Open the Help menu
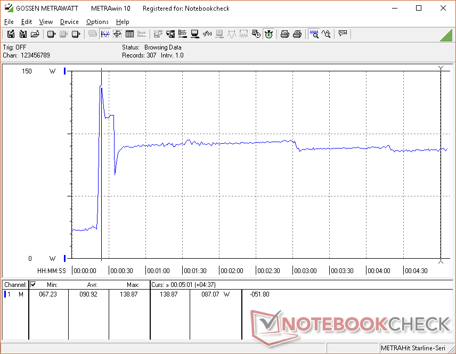Screen dimensions: 456x354 123,22
